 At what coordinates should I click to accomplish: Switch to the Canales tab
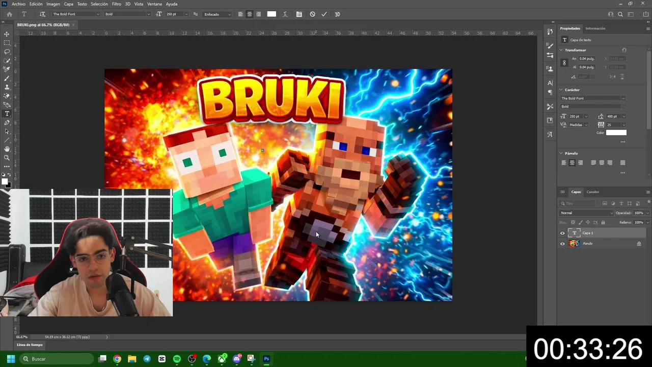click(x=593, y=192)
